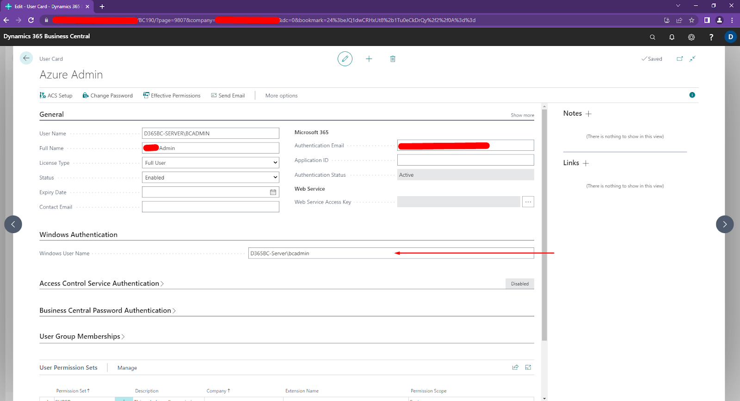This screenshot has width=740, height=401.
Task: Open the settings gear in header
Action: [x=691, y=37]
